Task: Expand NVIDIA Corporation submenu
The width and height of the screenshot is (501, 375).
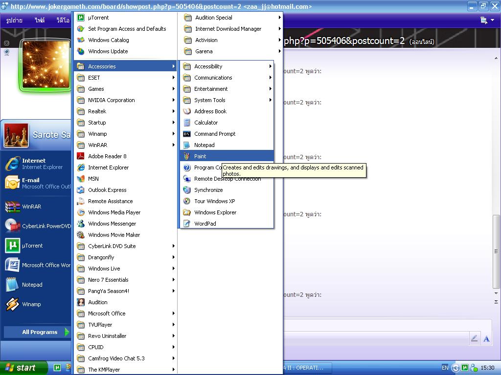Action: (x=125, y=100)
